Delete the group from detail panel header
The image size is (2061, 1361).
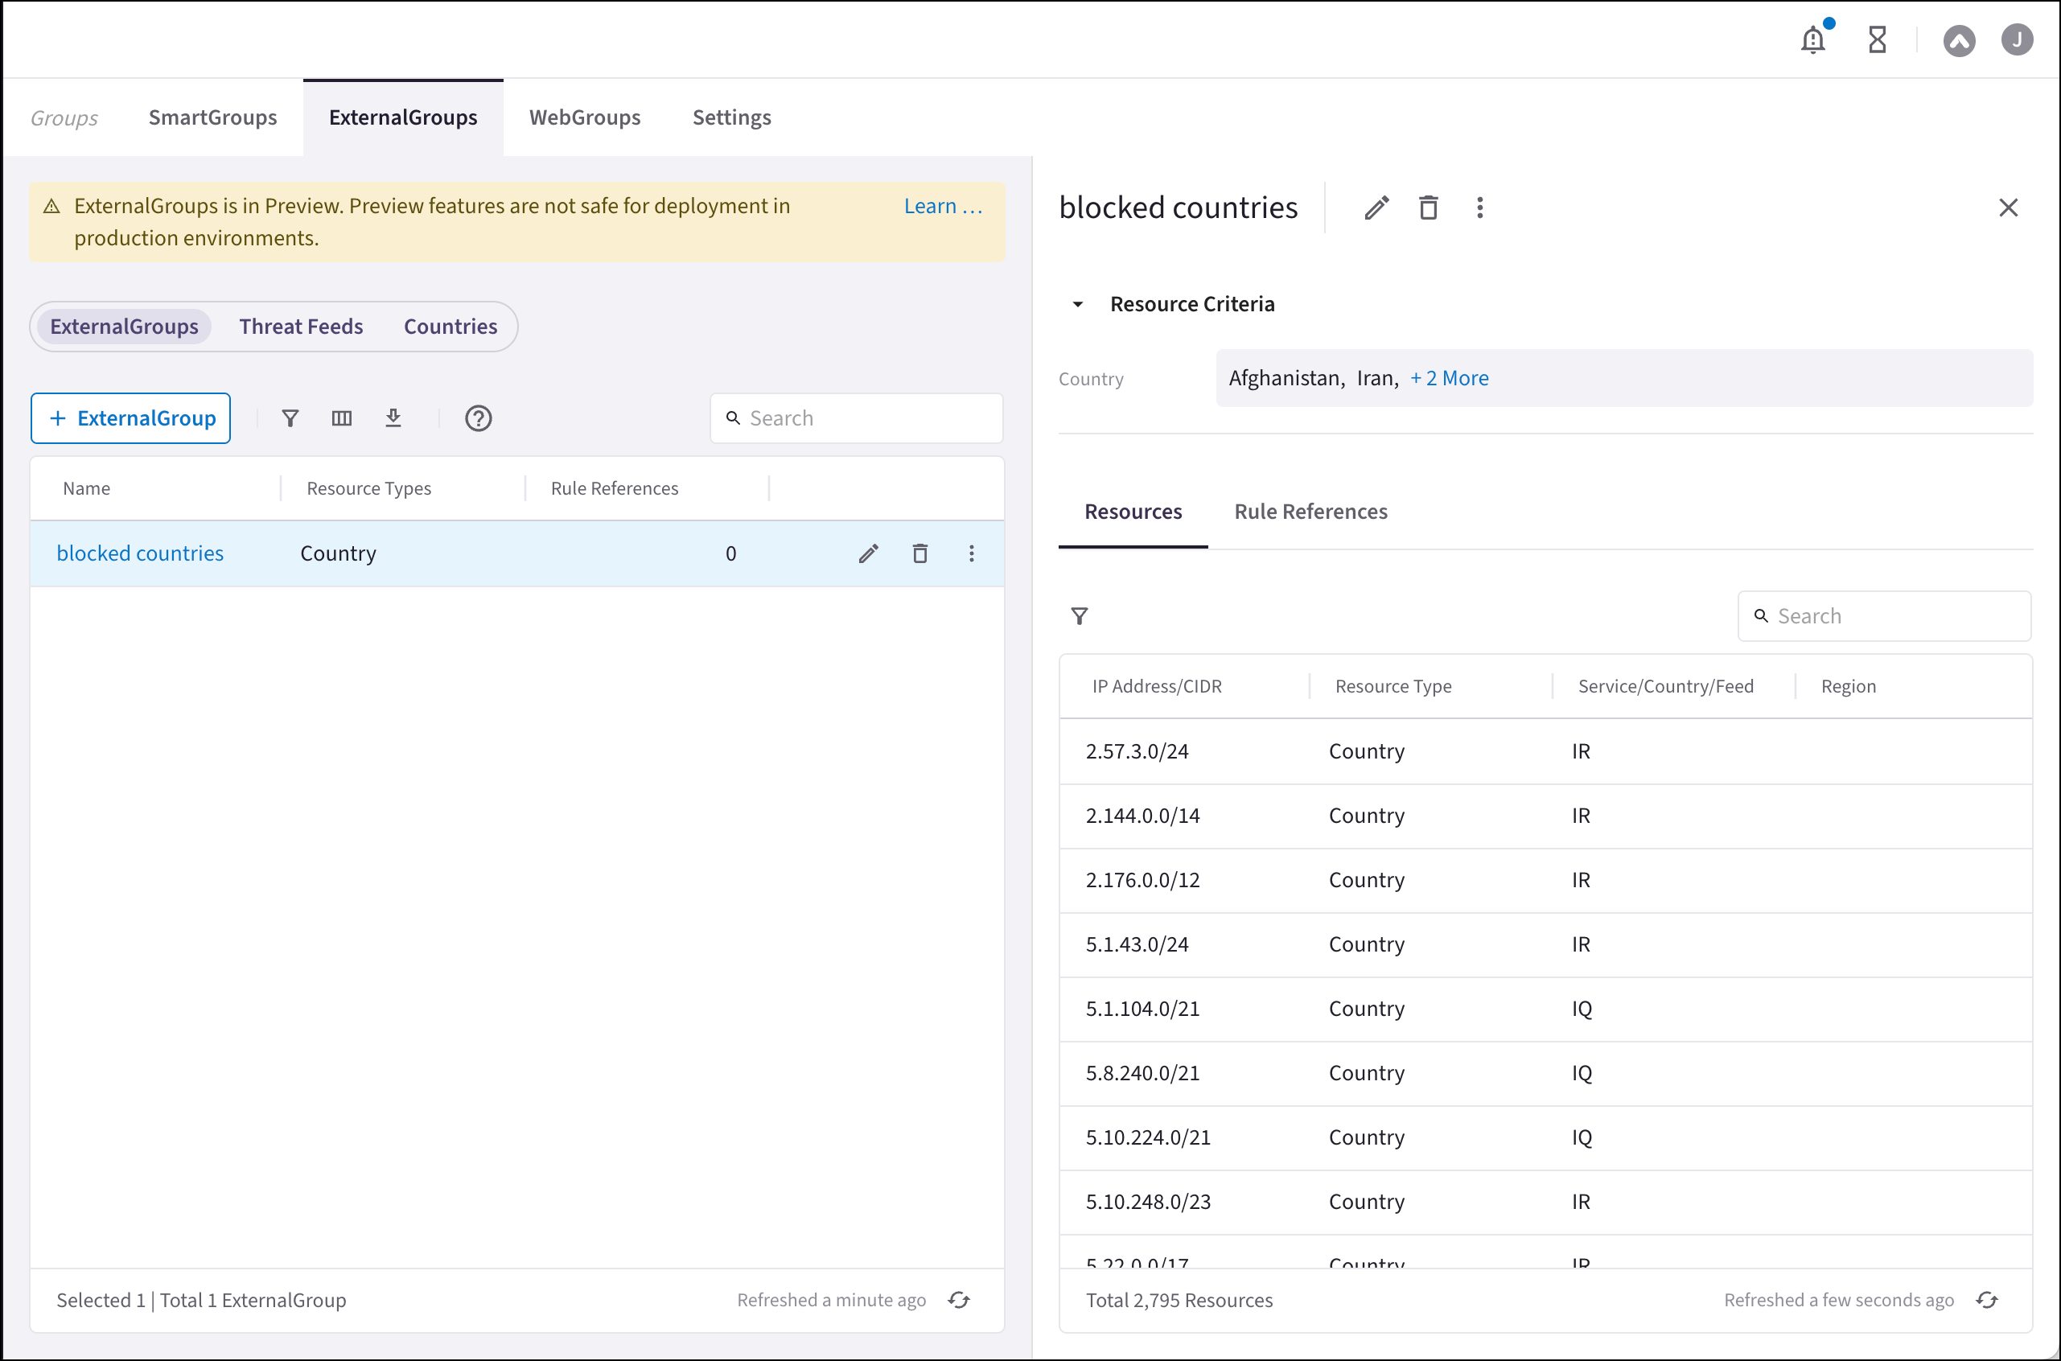[1428, 208]
